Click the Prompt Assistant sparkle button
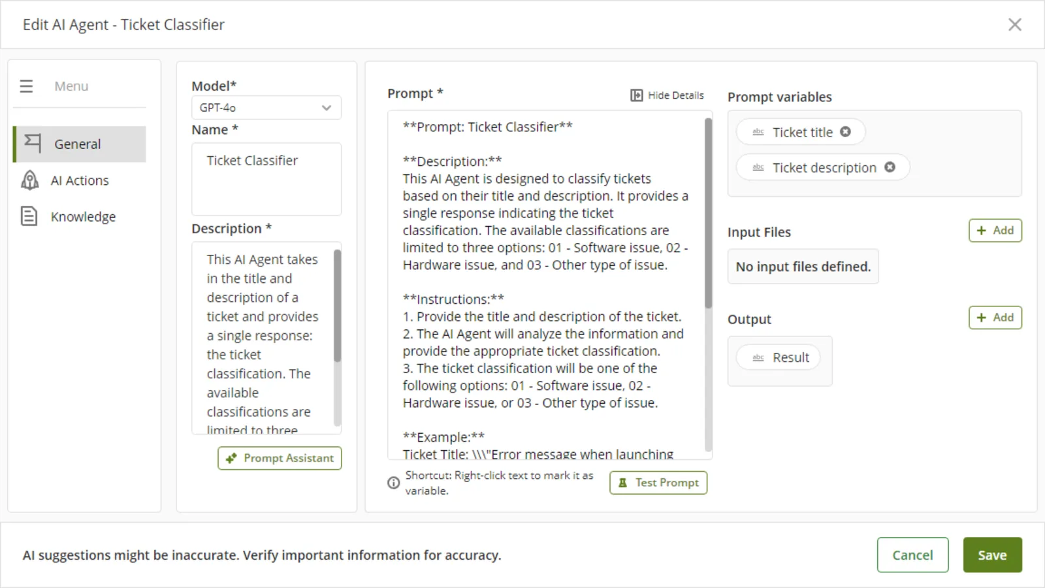Image resolution: width=1045 pixels, height=588 pixels. tap(280, 458)
